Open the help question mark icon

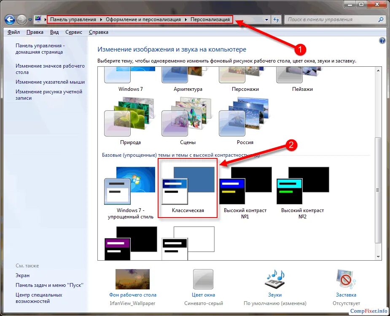pyautogui.click(x=382, y=41)
